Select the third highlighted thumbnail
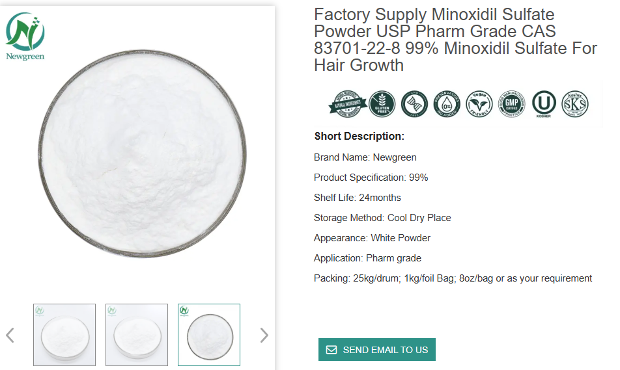The height and width of the screenshot is (370, 620). pyautogui.click(x=209, y=334)
